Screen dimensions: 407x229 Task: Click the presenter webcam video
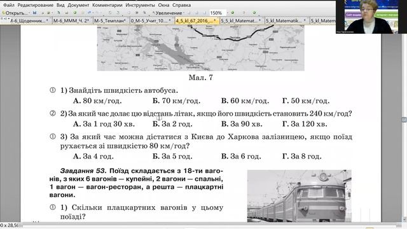point(371,17)
